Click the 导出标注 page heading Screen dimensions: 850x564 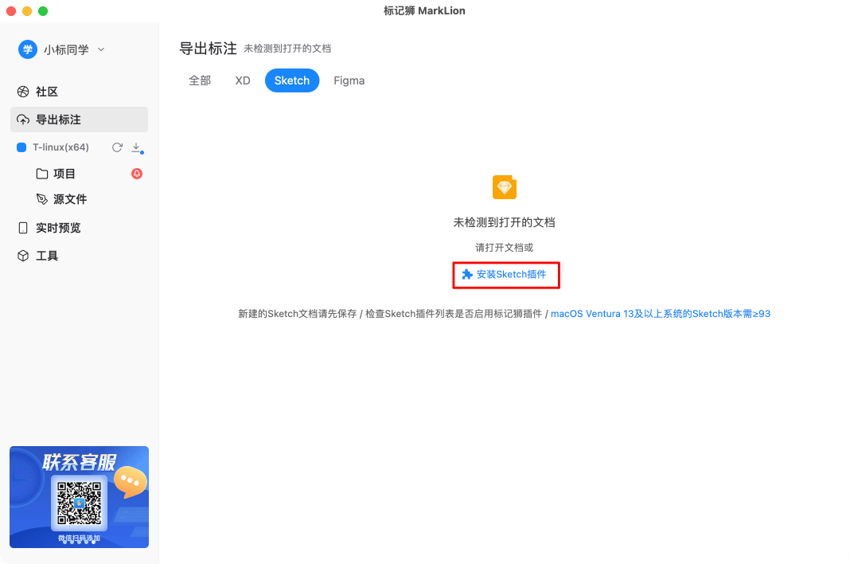coord(209,49)
